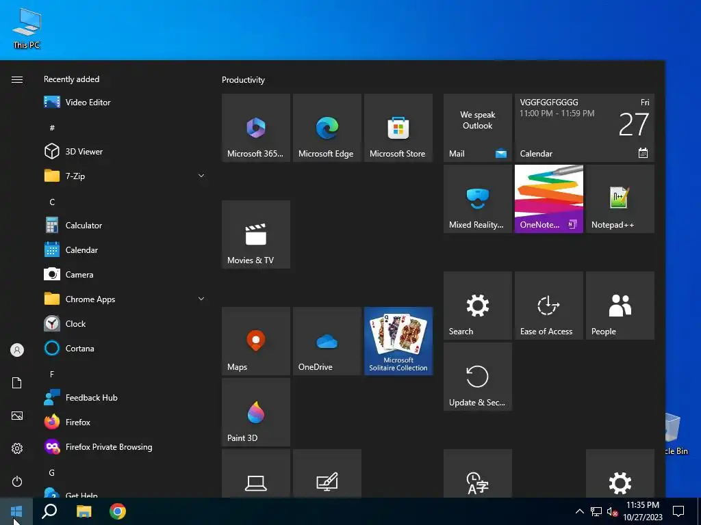Click the Windows Start button on taskbar
The image size is (701, 525).
pyautogui.click(x=16, y=511)
